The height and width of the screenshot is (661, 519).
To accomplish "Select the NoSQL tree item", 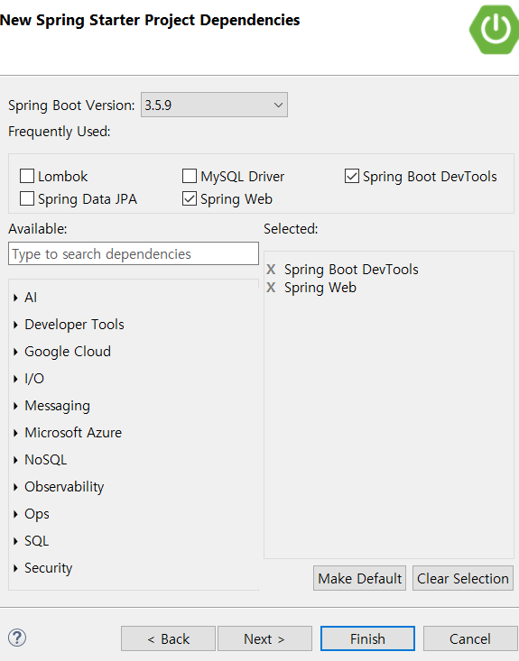I will [45, 460].
